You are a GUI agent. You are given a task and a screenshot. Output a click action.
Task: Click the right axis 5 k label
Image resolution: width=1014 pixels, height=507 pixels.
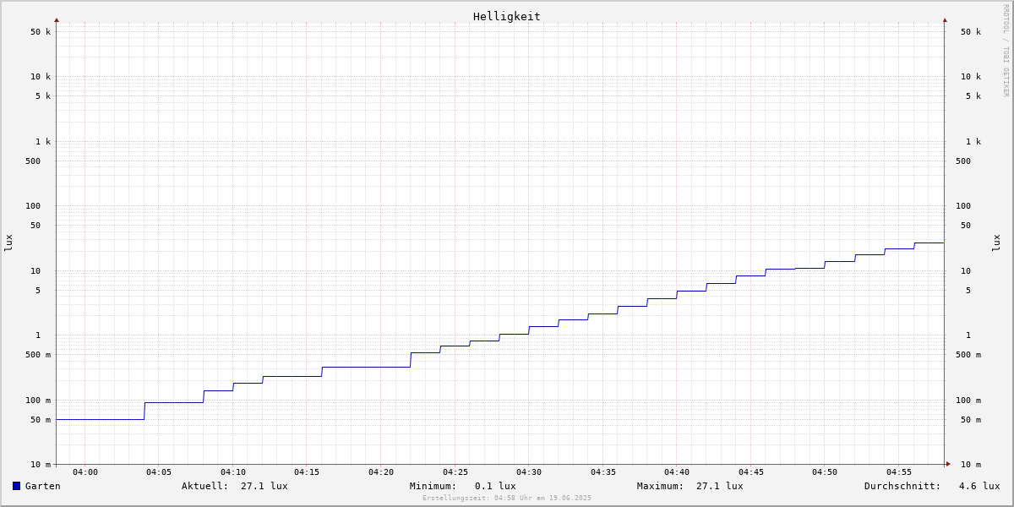tap(973, 96)
